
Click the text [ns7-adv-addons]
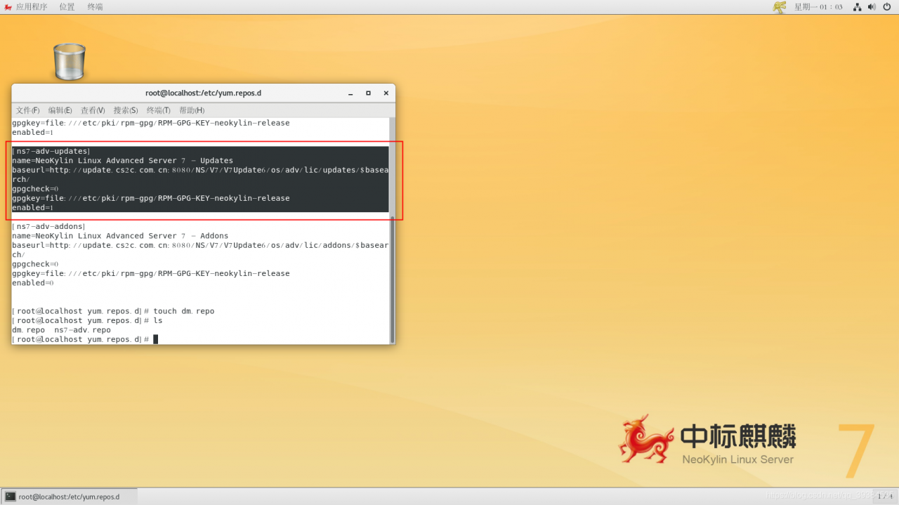tap(48, 226)
